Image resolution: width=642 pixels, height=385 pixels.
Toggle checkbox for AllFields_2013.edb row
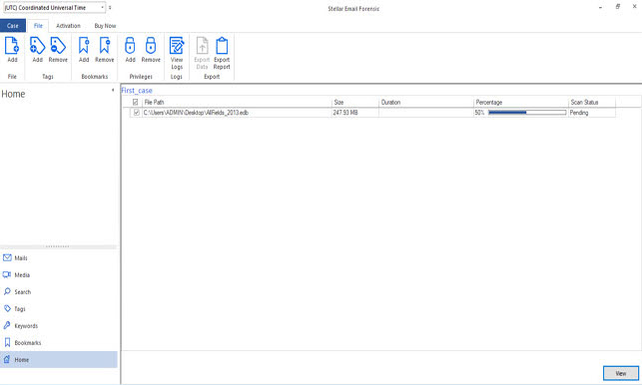137,113
